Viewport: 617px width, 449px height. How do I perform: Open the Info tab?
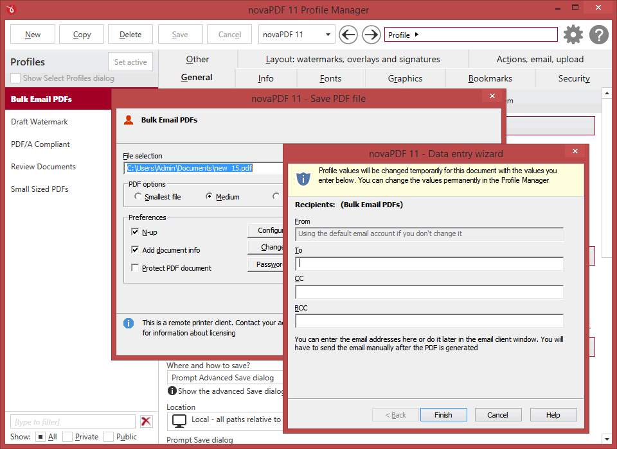pyautogui.click(x=265, y=78)
